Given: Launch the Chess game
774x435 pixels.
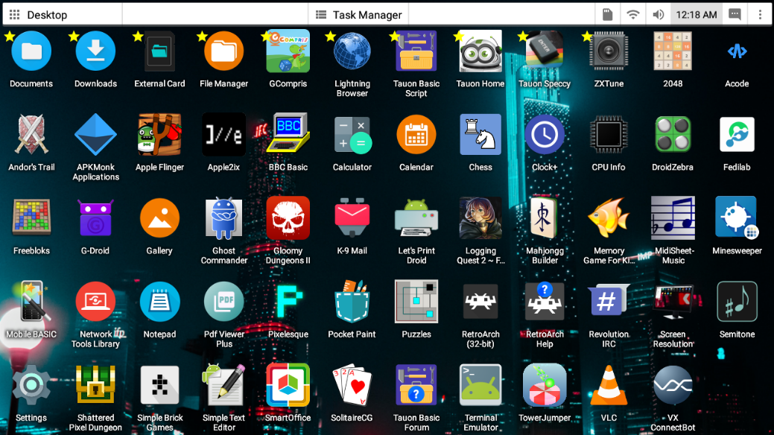Looking at the screenshot, I should [x=480, y=135].
